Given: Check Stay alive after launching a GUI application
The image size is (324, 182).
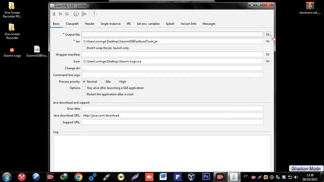Looking at the screenshot, I should (84, 88).
